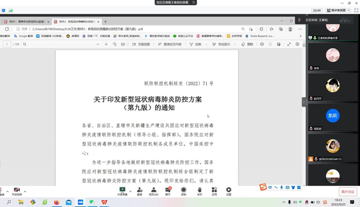Click the 录制 record icon
The height and width of the screenshot is (207, 360).
(x=184, y=191)
